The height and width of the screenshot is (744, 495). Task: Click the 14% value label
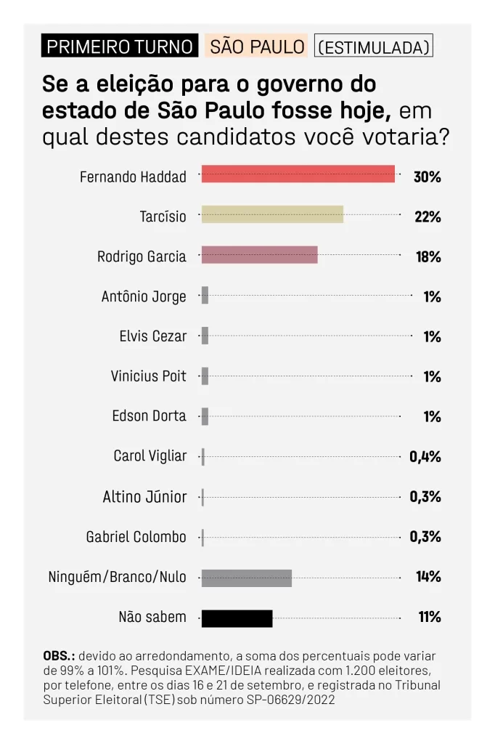click(429, 576)
